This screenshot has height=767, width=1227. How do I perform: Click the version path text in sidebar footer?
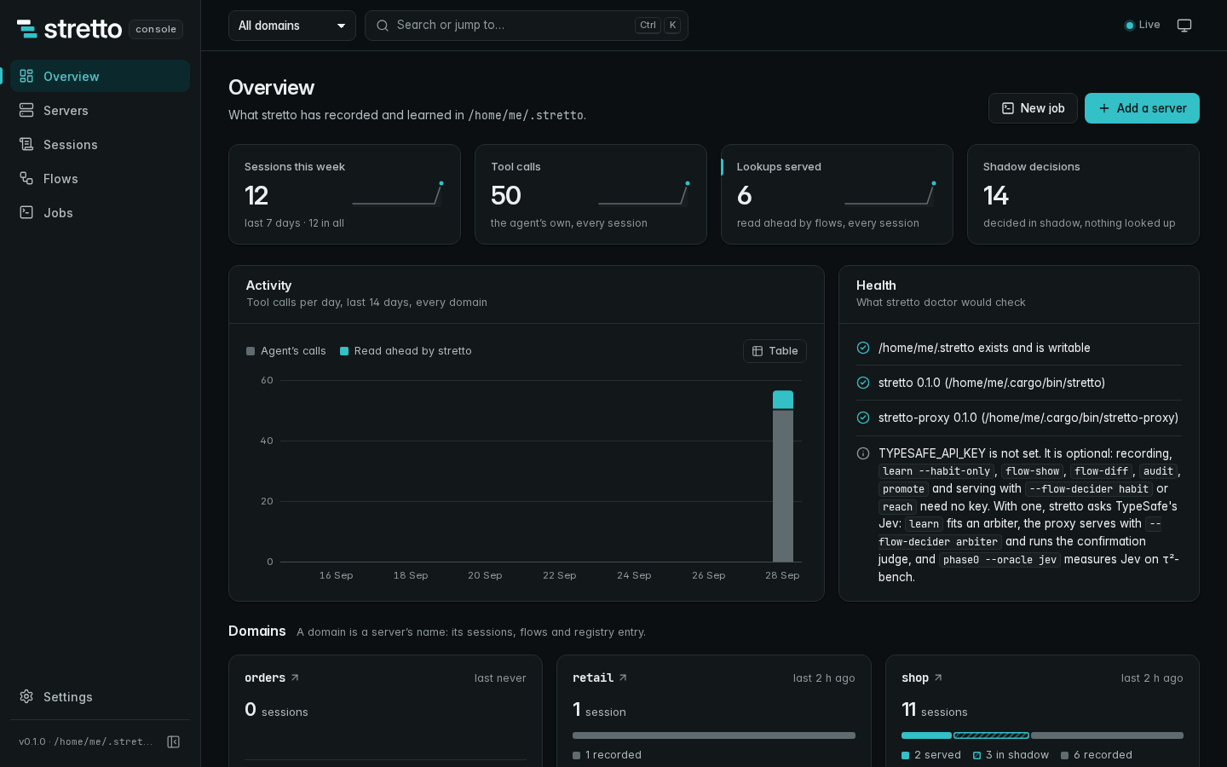click(86, 741)
